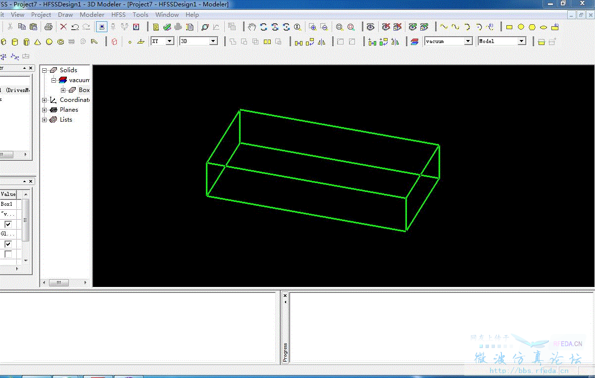Image resolution: width=595 pixels, height=378 pixels.
Task: Open the Window menu
Action: click(x=167, y=14)
